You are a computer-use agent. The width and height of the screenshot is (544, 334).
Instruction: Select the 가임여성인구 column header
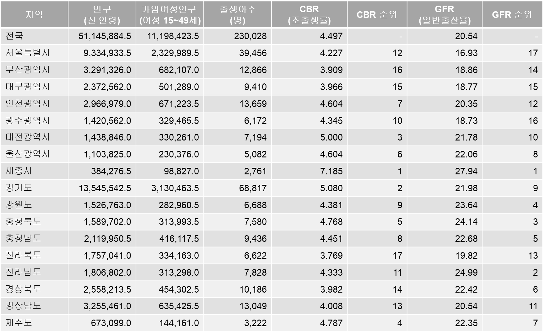click(170, 14)
